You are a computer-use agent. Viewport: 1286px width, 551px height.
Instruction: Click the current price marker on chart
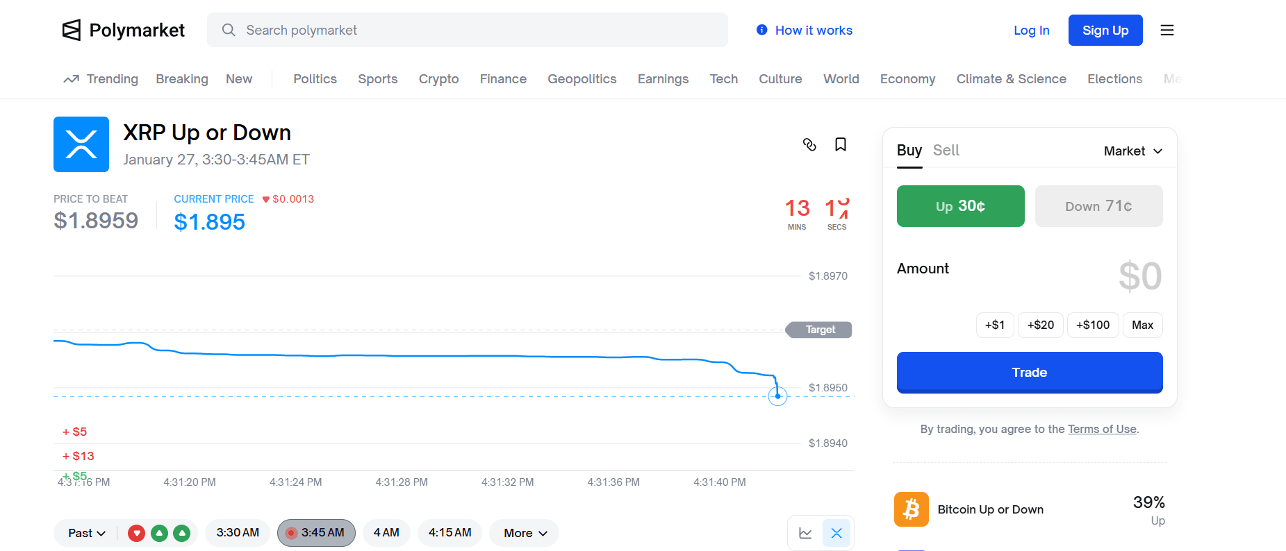coord(777,396)
